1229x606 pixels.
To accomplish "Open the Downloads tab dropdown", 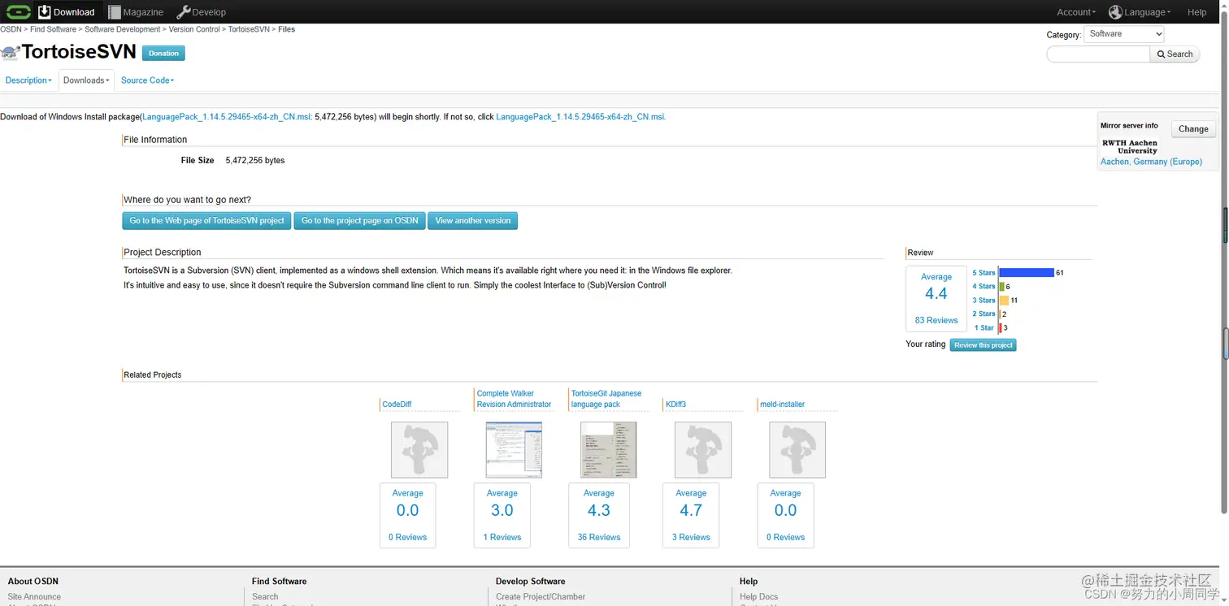I will click(x=86, y=80).
